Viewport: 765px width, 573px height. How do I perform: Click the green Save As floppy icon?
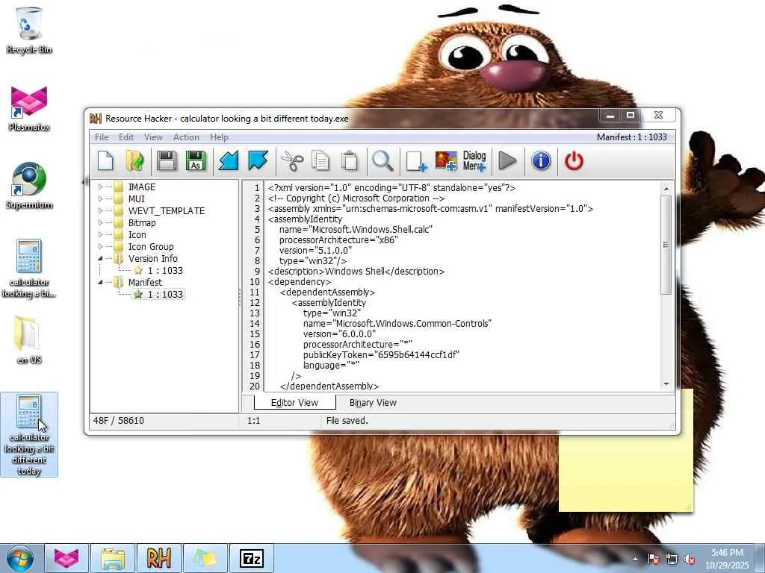pyautogui.click(x=196, y=161)
